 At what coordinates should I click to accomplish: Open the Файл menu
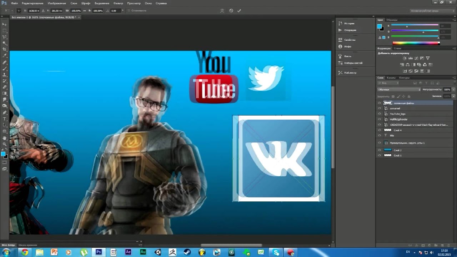coord(14,3)
